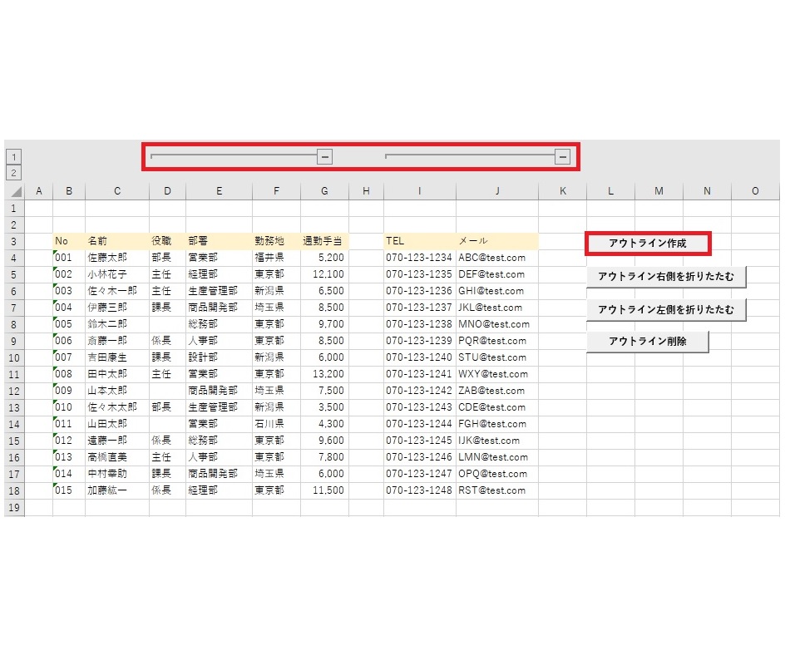Collapse the left column outline group using its minus icon
Screen dimensions: 785x665
(x=324, y=155)
